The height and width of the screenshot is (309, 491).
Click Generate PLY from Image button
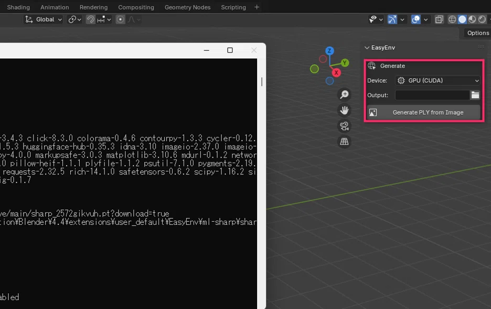click(423, 112)
